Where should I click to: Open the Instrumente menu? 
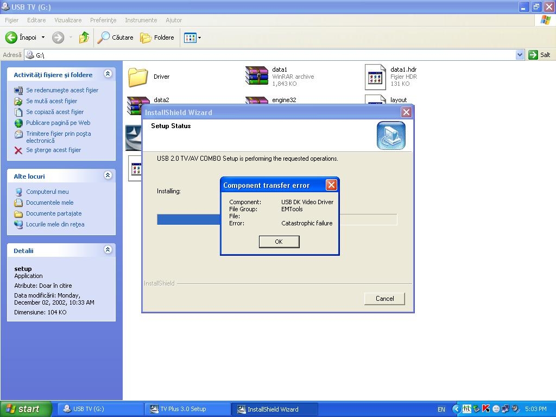point(141,20)
